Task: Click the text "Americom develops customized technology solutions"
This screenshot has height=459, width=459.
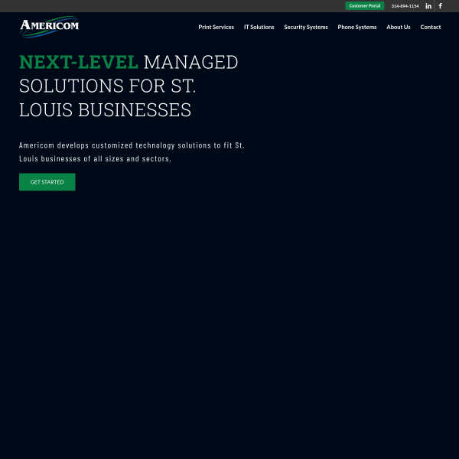Action: click(115, 145)
